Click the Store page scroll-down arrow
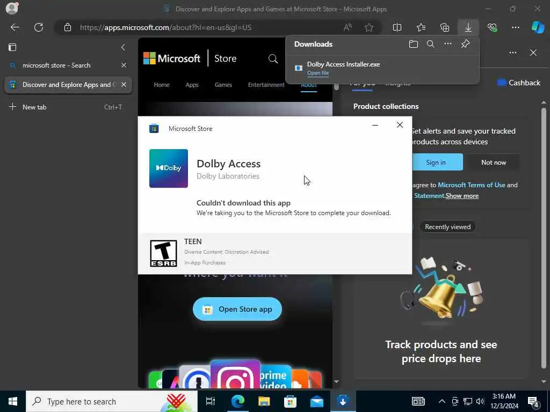Viewport: 550px width, 412px height. coord(336,381)
